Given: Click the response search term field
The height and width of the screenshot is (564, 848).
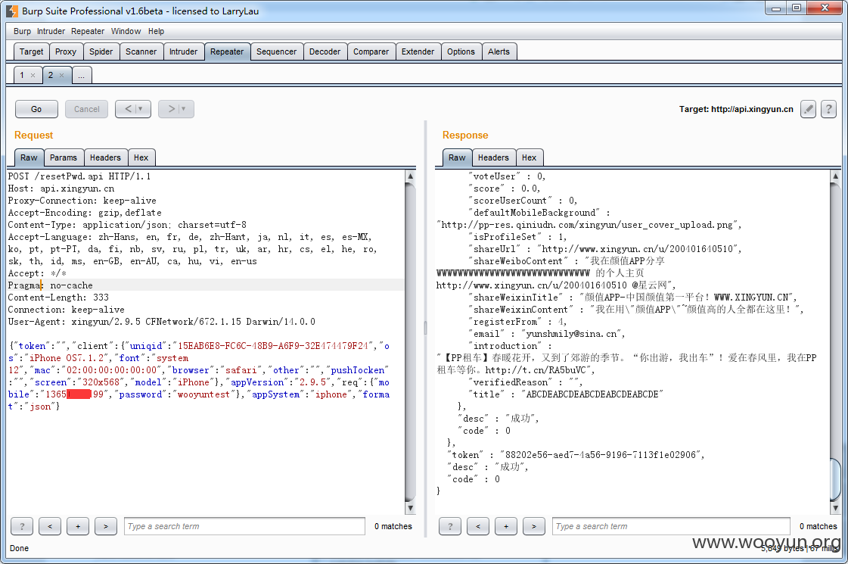Looking at the screenshot, I should pos(671,526).
